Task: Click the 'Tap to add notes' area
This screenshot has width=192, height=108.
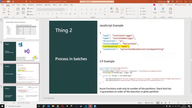Action: point(49,98)
